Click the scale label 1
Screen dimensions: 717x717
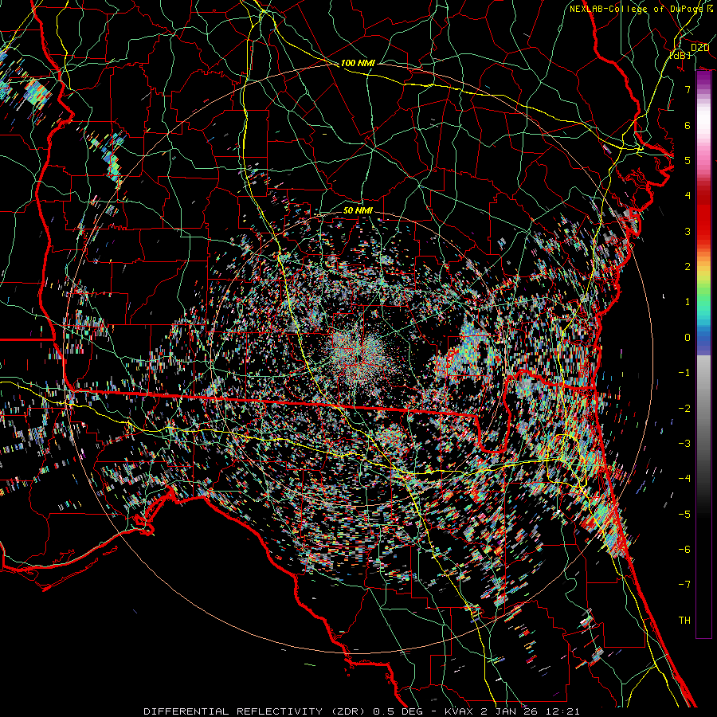tap(688, 302)
